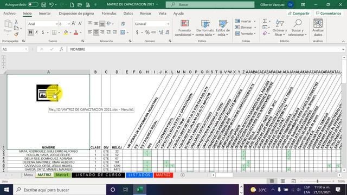
Task: Open the new document icon
Action: [x=72, y=4]
